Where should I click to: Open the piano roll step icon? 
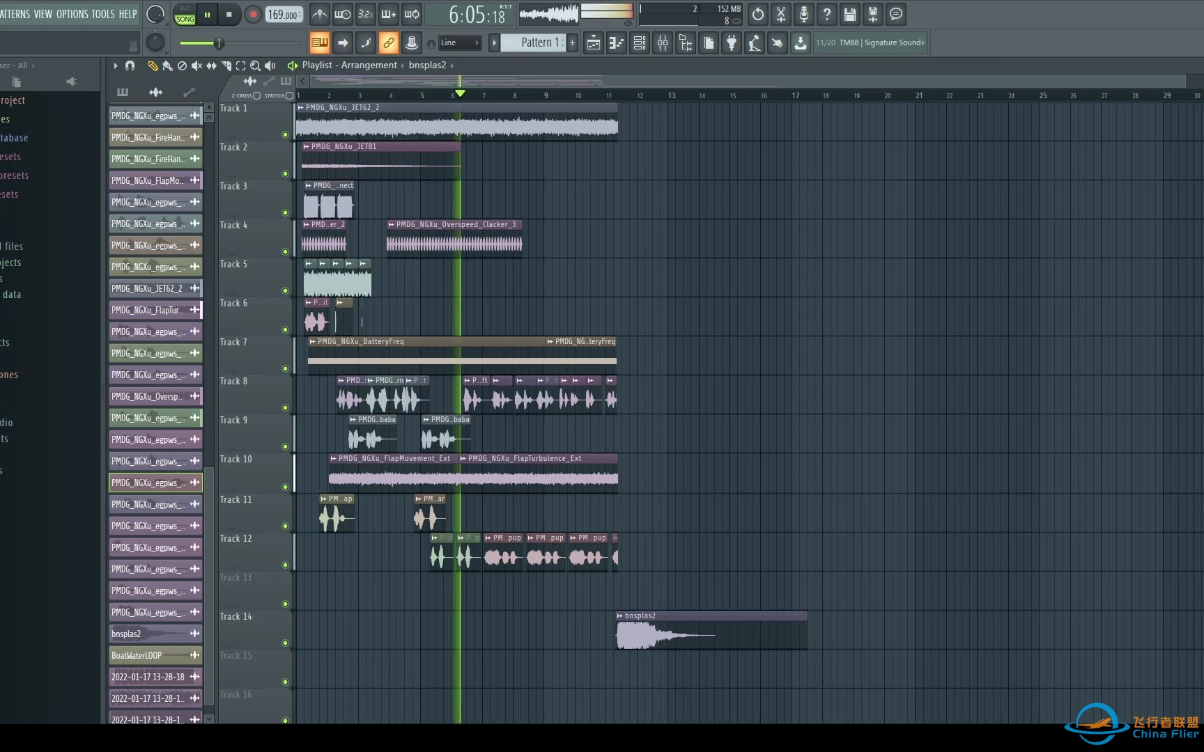(x=617, y=43)
